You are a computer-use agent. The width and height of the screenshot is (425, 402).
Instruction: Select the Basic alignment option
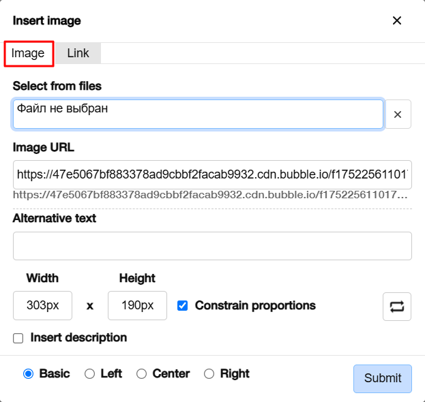[29, 373]
